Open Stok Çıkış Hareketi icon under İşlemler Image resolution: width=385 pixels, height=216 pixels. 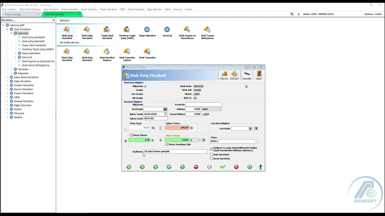click(x=87, y=33)
